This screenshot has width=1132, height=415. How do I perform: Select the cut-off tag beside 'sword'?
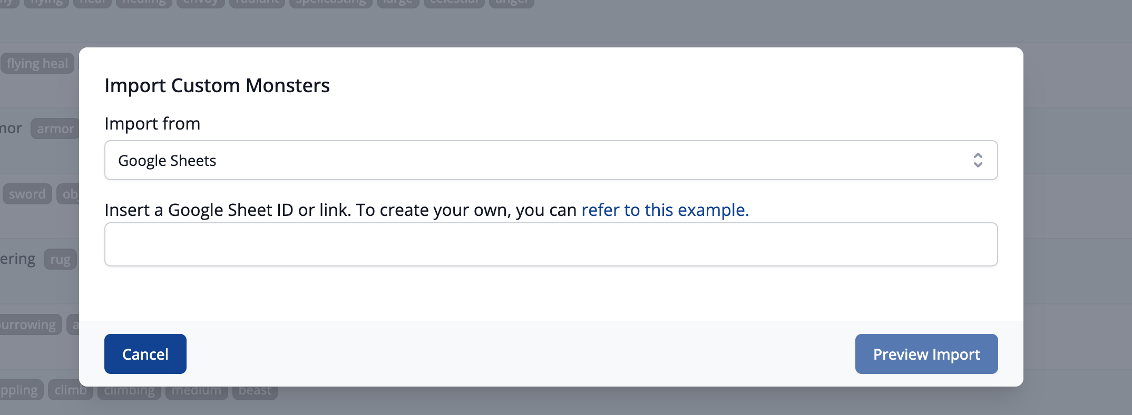69,194
